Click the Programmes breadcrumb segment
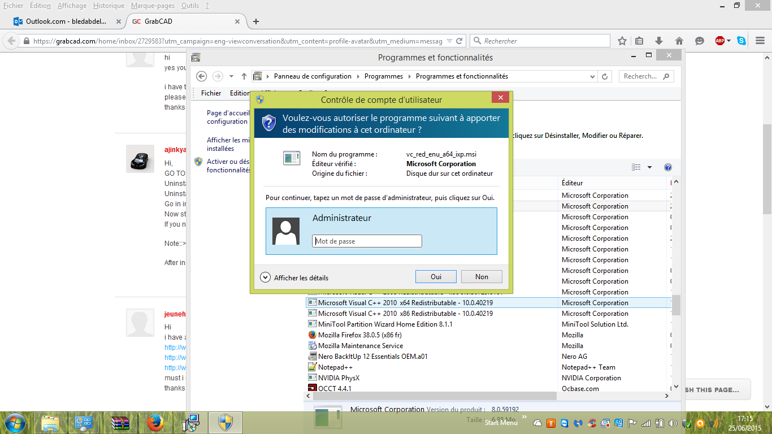The image size is (772, 434). click(384, 76)
